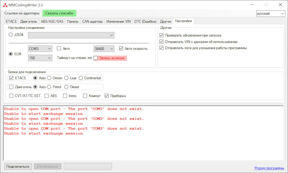Image resolution: width=288 pixels, height=173 pixels.
Task: Open the DTC (Ошибки) tab
Action: click(x=145, y=22)
